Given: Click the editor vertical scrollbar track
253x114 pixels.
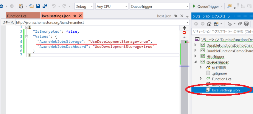Looking at the screenshot, I should point(184,77).
